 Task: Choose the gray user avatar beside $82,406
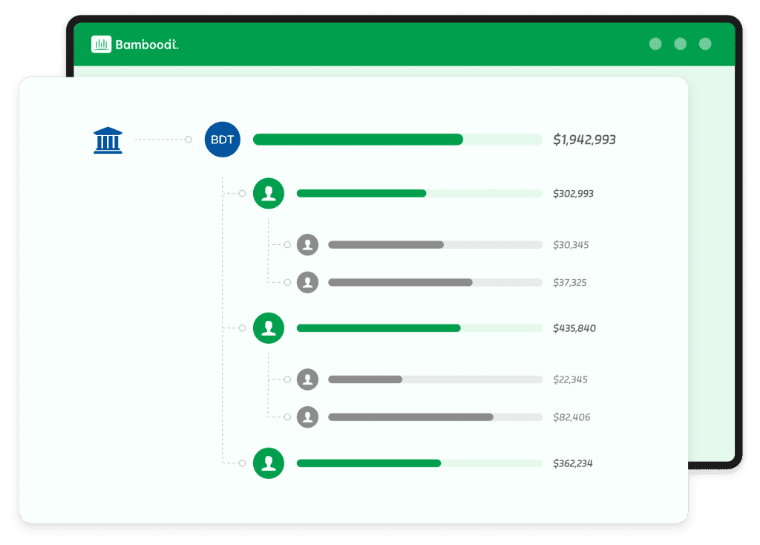pyautogui.click(x=307, y=417)
